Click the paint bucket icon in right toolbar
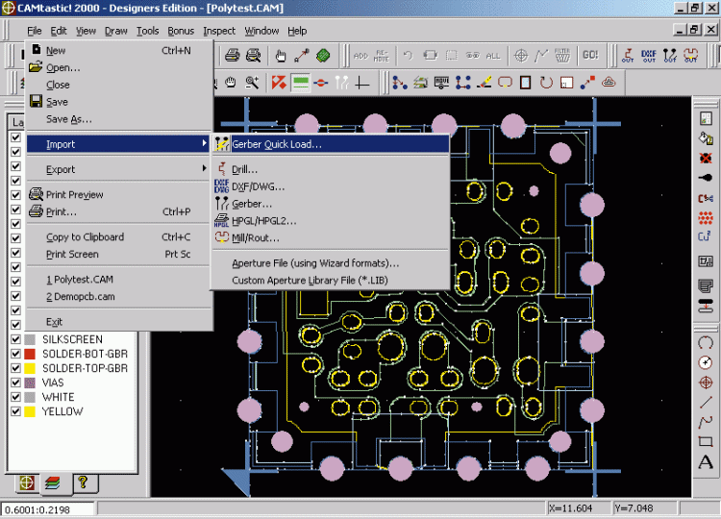The image size is (721, 519). (x=706, y=137)
